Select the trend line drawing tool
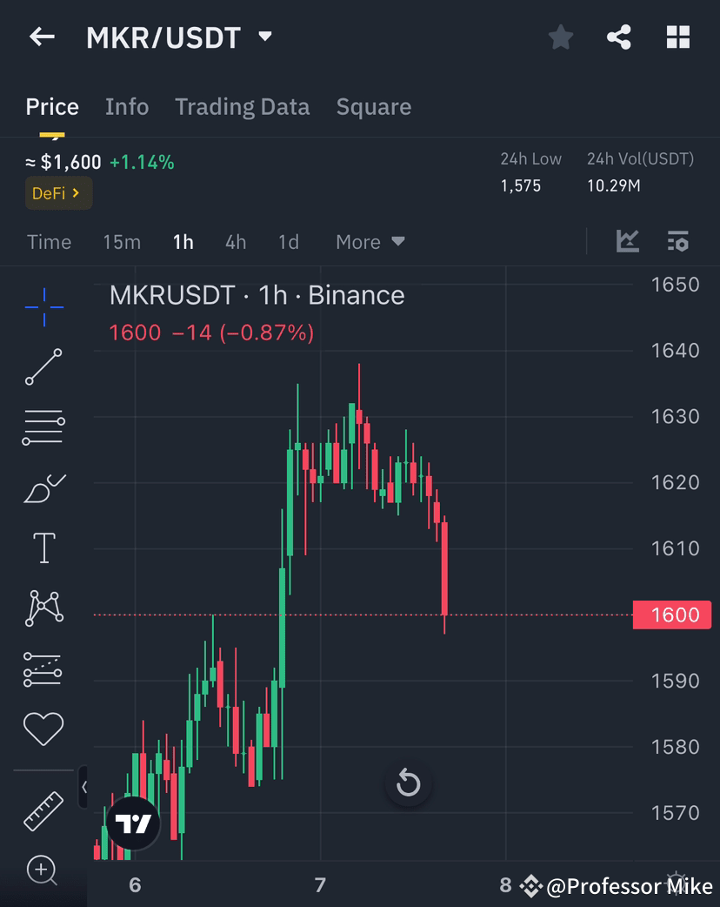The image size is (720, 907). (x=43, y=366)
